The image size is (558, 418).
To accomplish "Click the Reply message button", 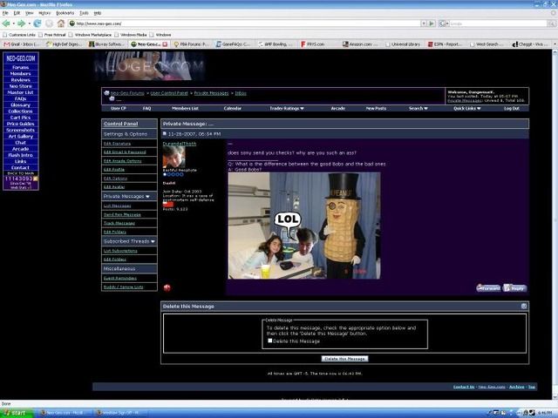I will click(515, 287).
